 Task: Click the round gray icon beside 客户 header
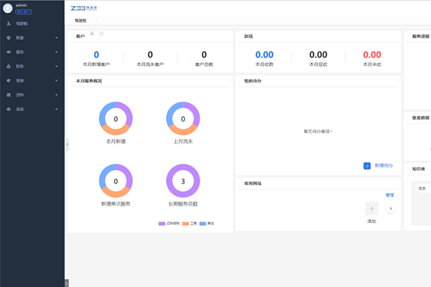92,34
